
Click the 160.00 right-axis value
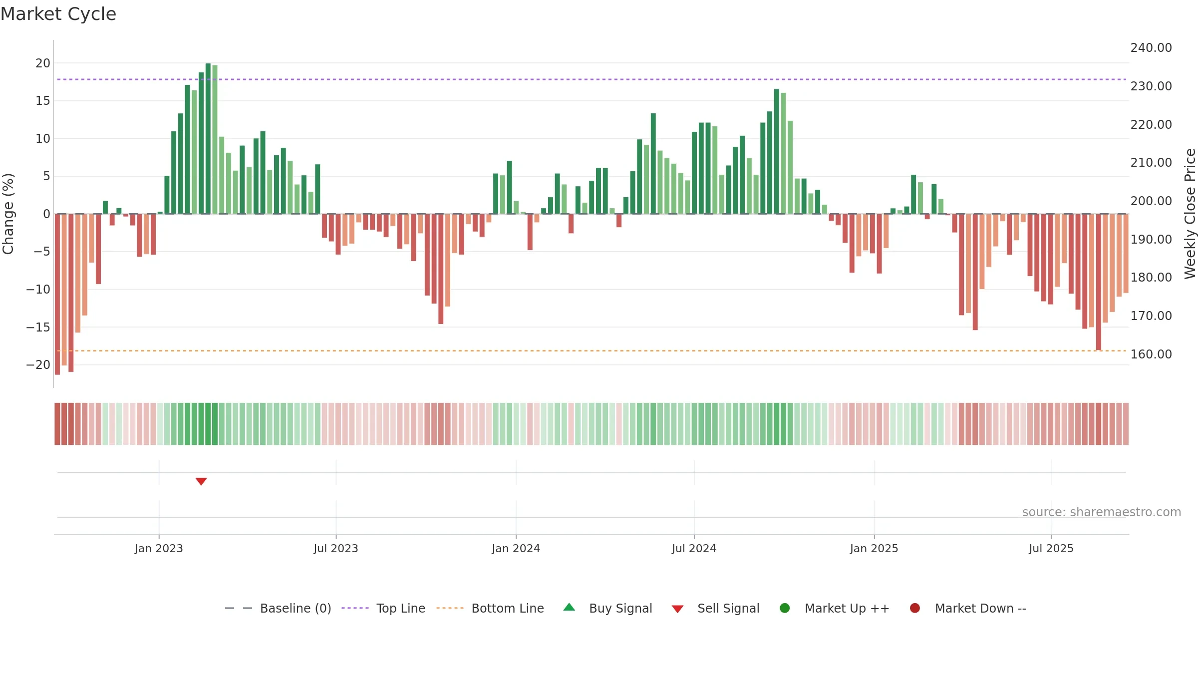tap(1151, 354)
